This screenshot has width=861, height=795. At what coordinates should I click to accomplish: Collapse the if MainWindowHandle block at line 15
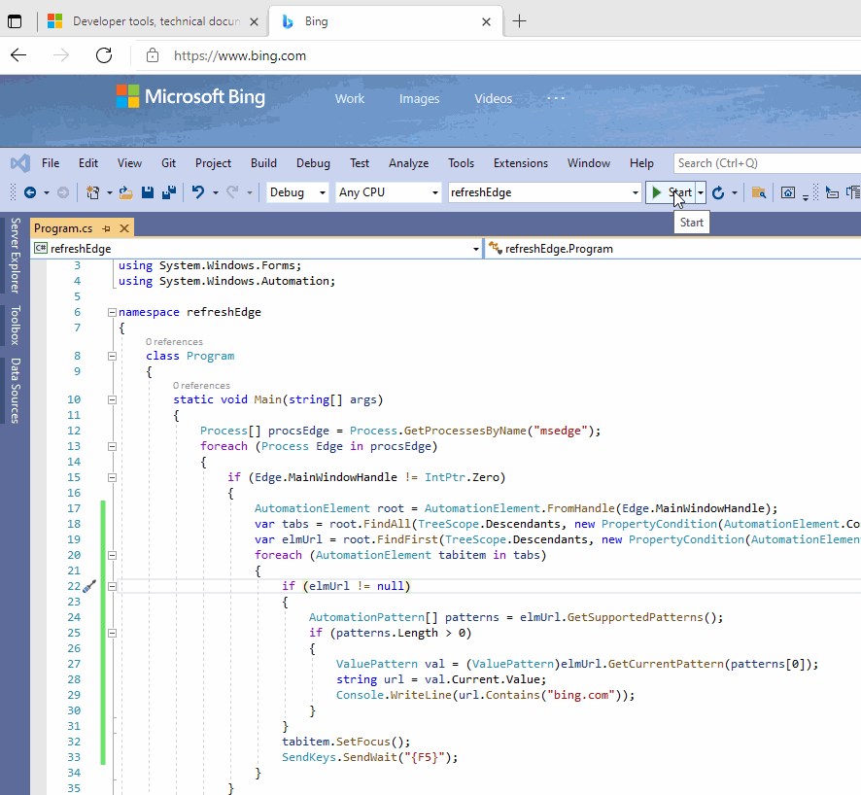112,477
